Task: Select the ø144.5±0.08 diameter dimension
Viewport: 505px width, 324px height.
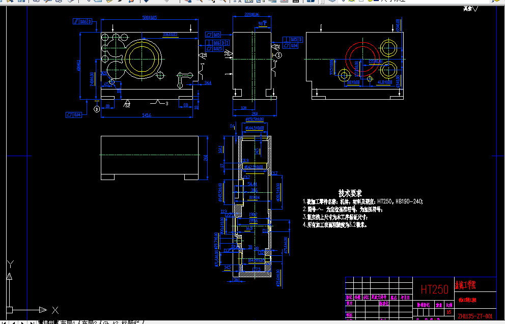Action: [255, 128]
